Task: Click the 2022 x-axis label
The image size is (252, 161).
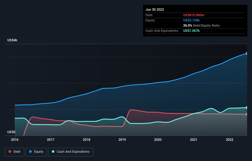Action: coord(230,140)
